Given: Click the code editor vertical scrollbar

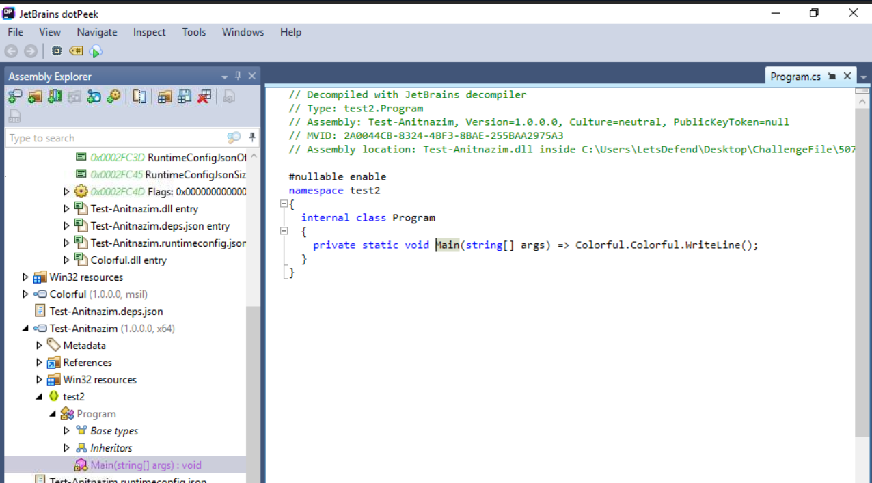Looking at the screenshot, I should 862,273.
